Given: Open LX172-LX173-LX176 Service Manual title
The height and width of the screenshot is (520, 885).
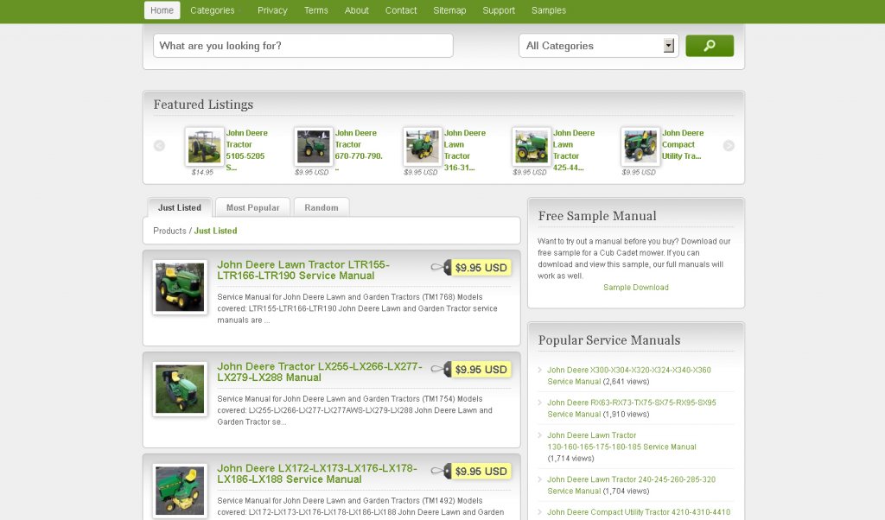Looking at the screenshot, I should [x=317, y=473].
